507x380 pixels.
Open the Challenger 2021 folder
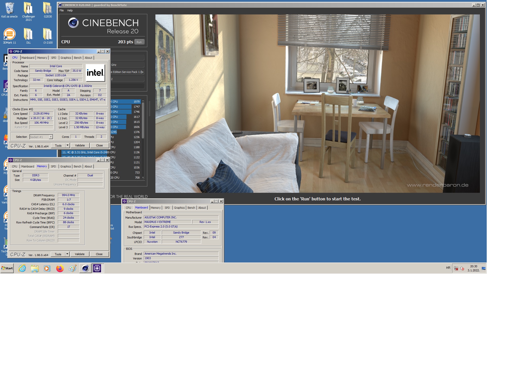pyautogui.click(x=28, y=11)
